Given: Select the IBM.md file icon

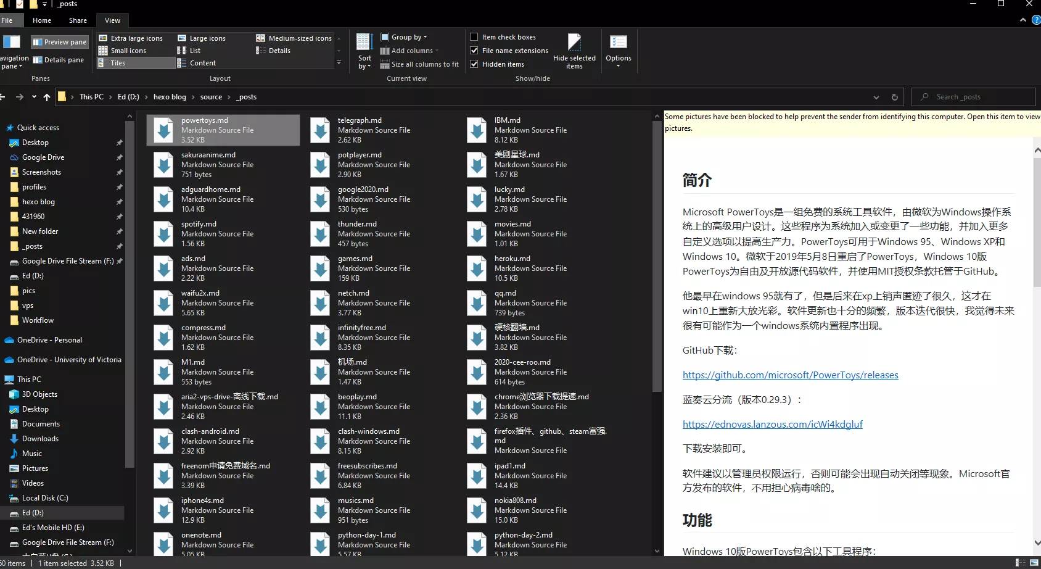Looking at the screenshot, I should (477, 130).
